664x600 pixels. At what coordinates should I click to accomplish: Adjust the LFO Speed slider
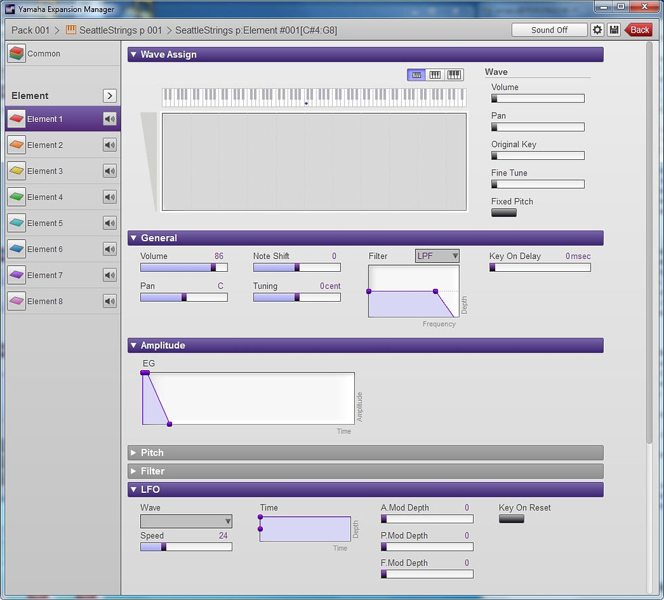click(x=186, y=547)
